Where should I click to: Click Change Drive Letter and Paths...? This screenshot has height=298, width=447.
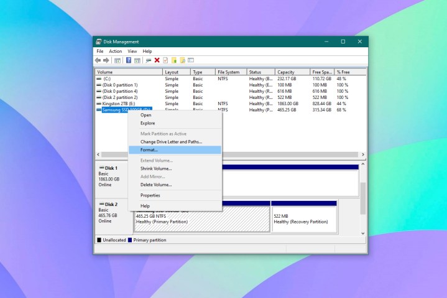point(171,142)
